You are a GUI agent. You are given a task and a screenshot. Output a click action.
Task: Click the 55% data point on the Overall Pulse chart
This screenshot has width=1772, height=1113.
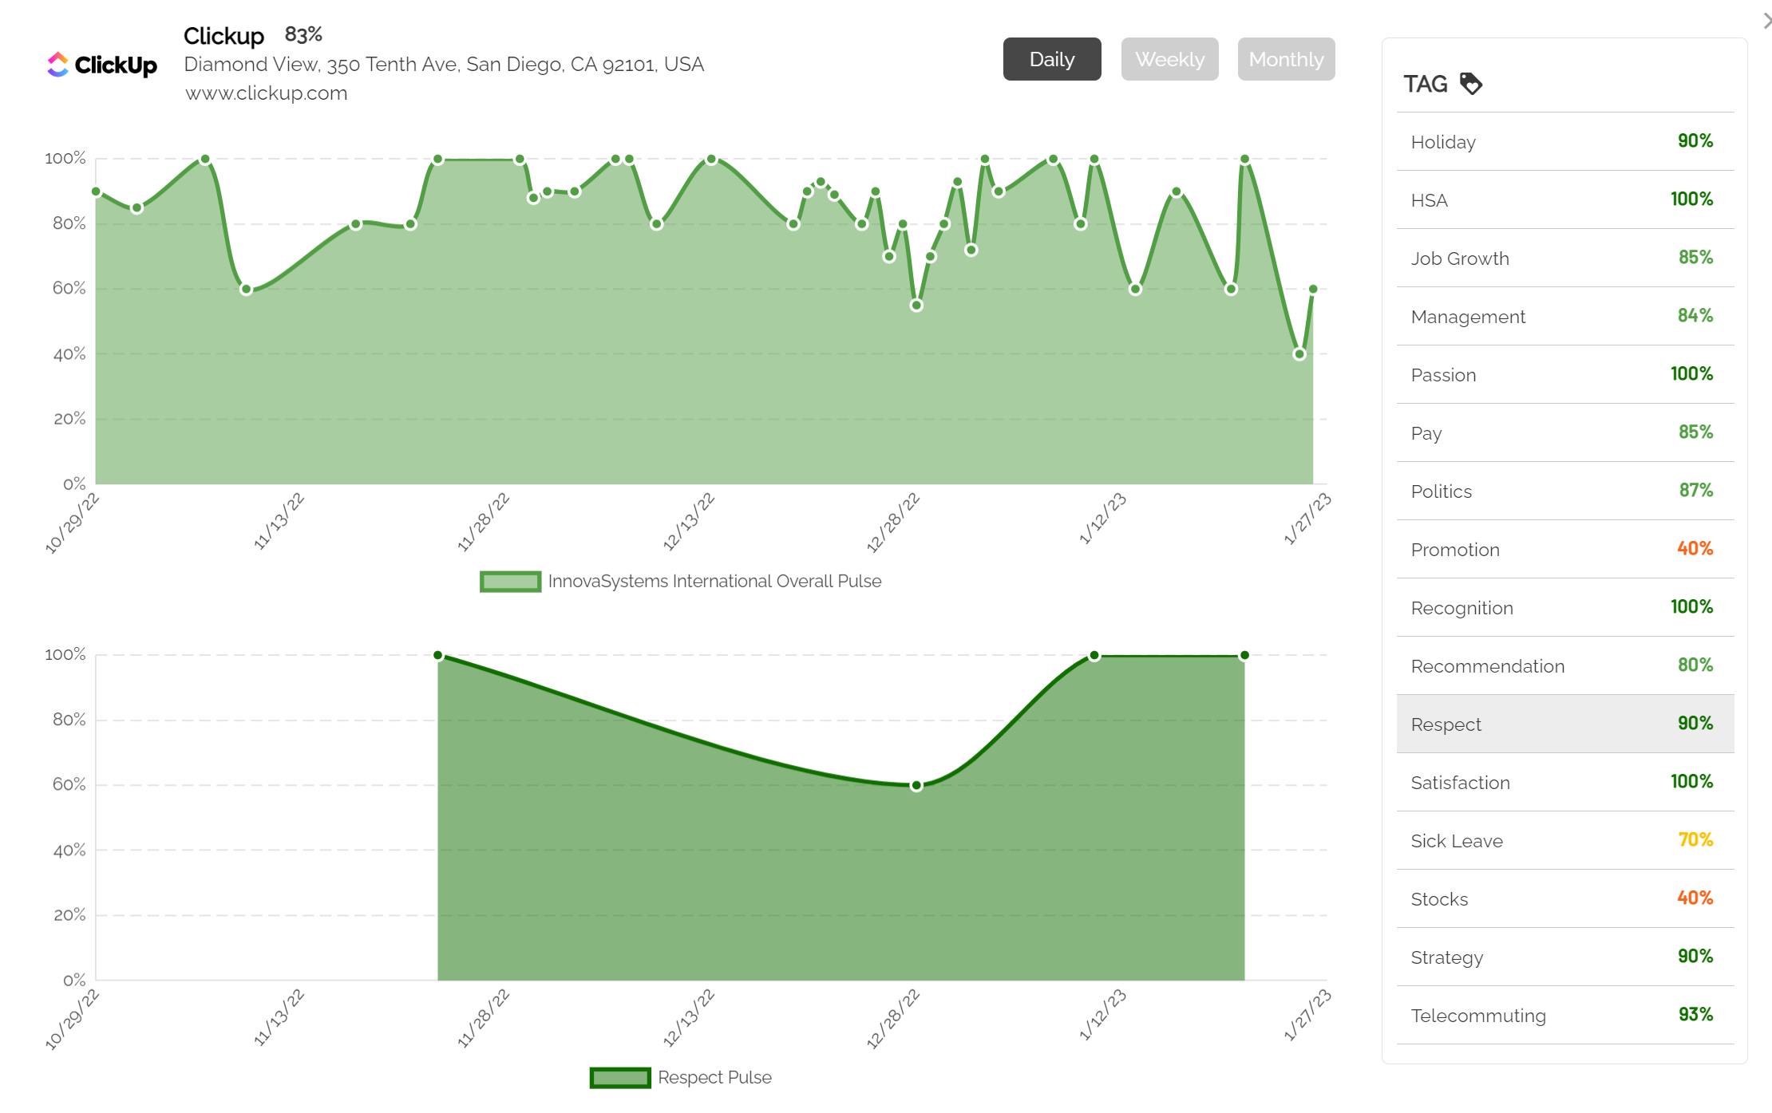(916, 306)
